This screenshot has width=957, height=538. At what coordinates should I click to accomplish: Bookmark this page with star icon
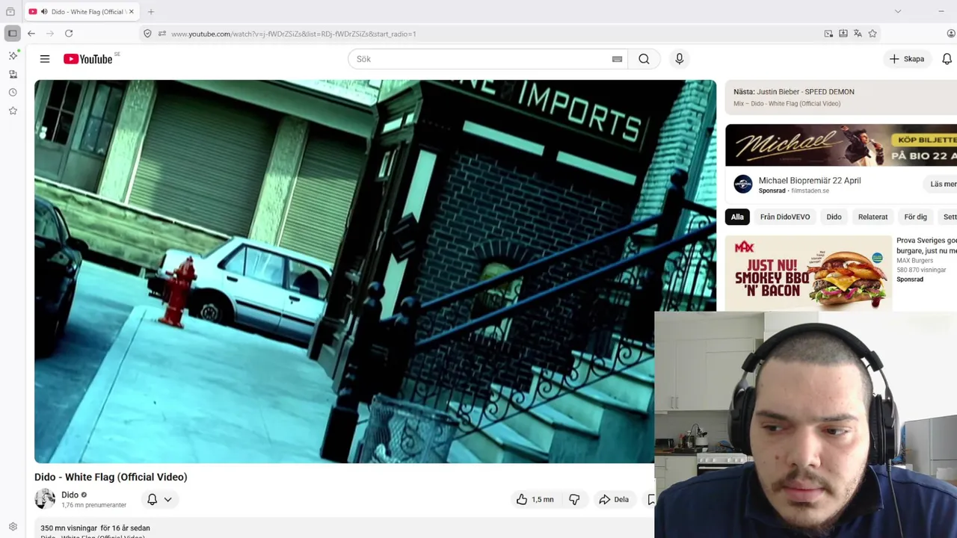[873, 34]
